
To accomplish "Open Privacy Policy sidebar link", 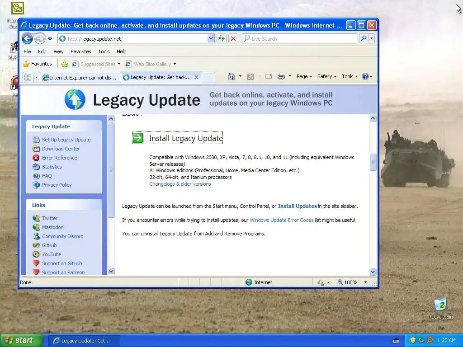I will coord(57,185).
